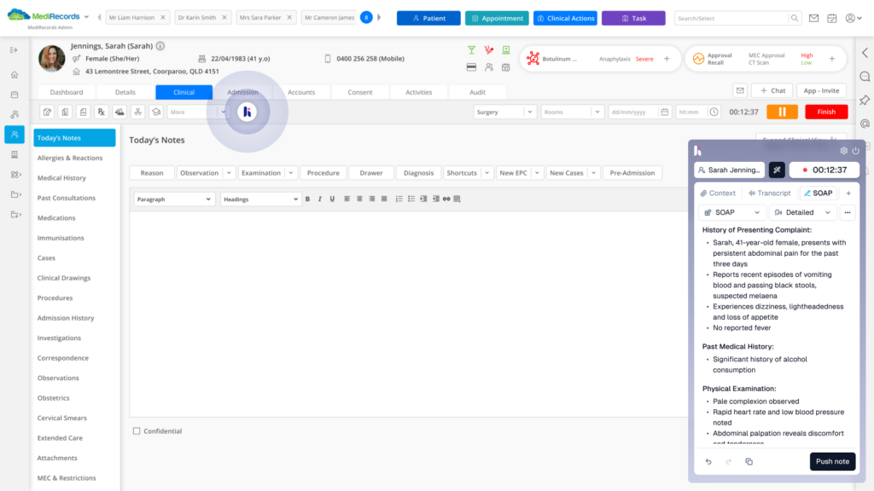Copy the note using the copy icon
The height and width of the screenshot is (491, 874).
749,462
